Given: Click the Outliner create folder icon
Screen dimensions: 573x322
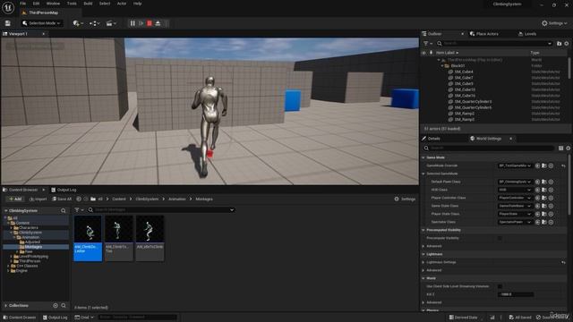Looking at the screenshot, I should coord(559,44).
